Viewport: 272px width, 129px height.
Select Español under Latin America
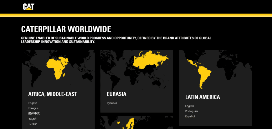(190, 116)
